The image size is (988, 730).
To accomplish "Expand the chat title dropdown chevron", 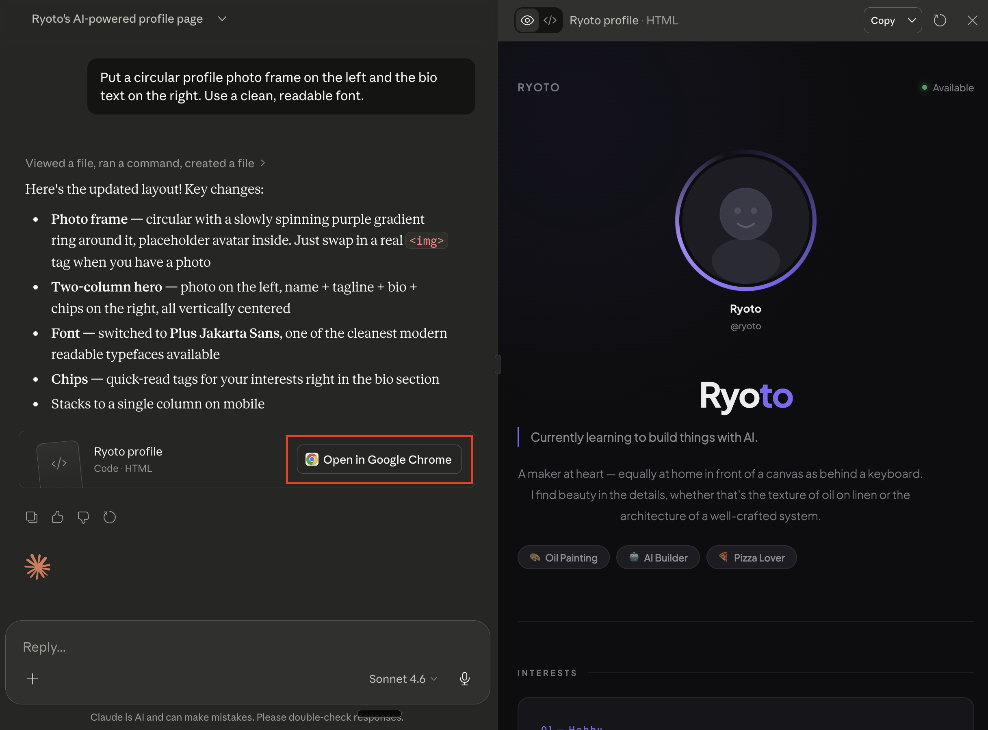I will tap(222, 19).
